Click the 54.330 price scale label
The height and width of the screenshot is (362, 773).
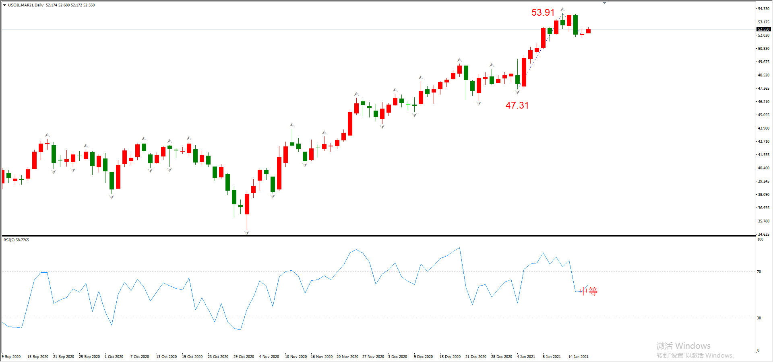click(763, 9)
